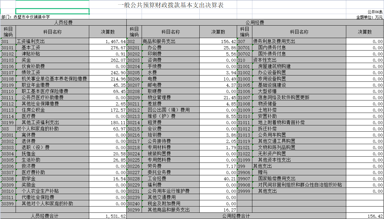Click the 债务利息及费用支出 cell
The width and height of the screenshot is (384, 219).
[299, 41]
